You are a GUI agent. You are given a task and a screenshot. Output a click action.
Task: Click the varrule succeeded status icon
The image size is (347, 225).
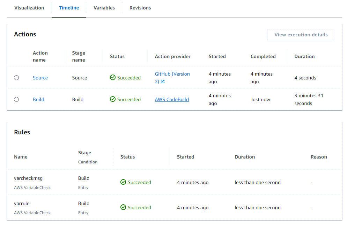(123, 208)
